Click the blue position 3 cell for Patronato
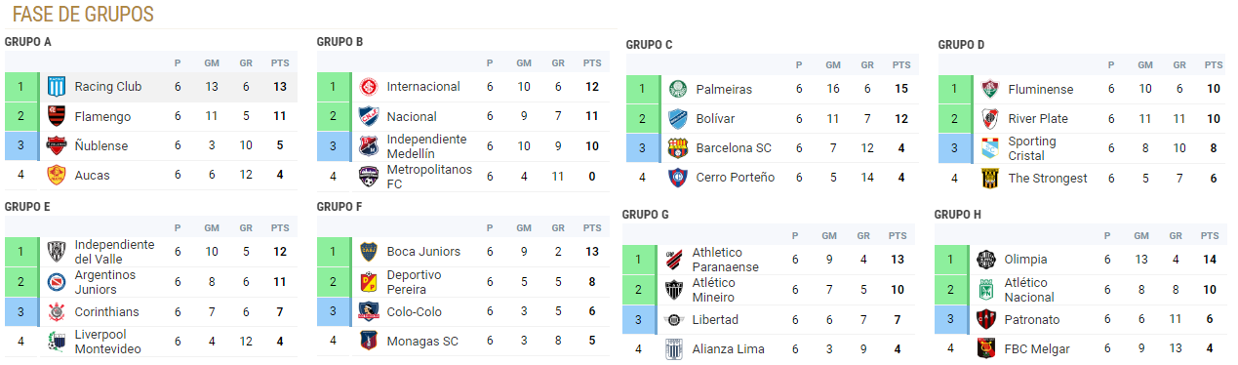This screenshot has width=1238, height=365. coord(950,319)
